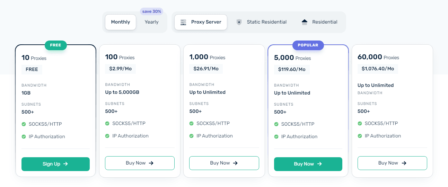
Task: Click the Residential house icon
Action: [305, 22]
